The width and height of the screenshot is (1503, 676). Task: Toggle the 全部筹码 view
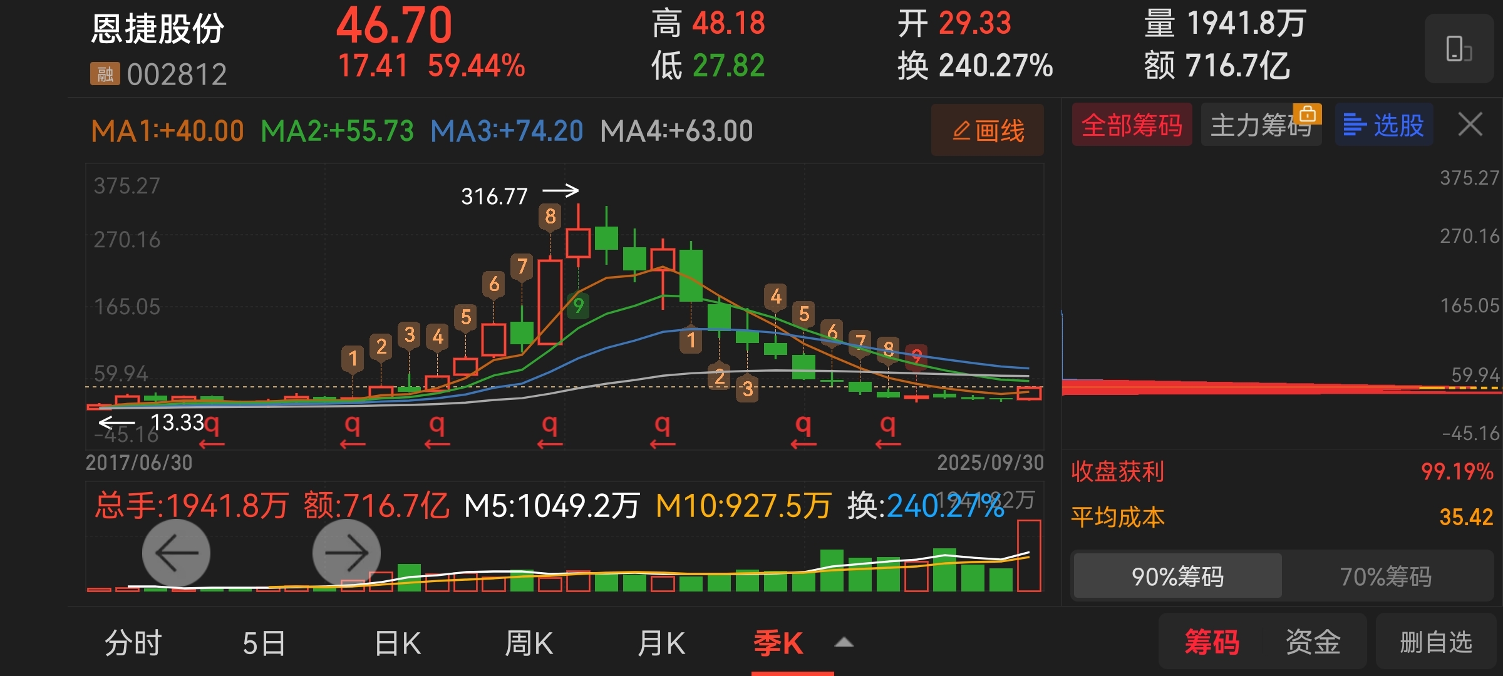point(1132,125)
